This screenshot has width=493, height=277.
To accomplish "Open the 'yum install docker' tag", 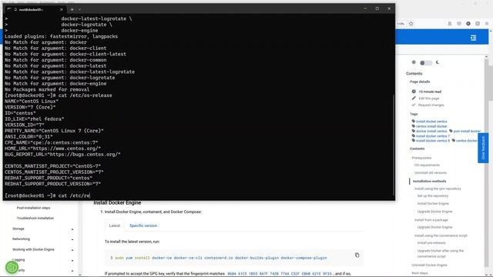I will click(x=467, y=131).
